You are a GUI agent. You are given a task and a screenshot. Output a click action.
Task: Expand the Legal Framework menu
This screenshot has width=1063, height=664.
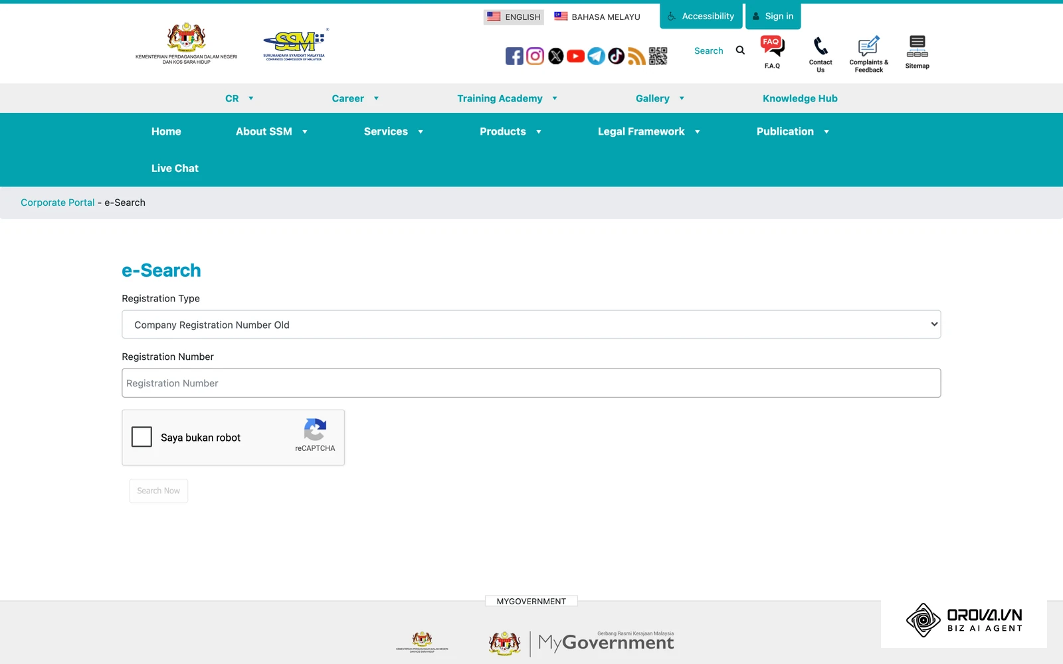648,131
